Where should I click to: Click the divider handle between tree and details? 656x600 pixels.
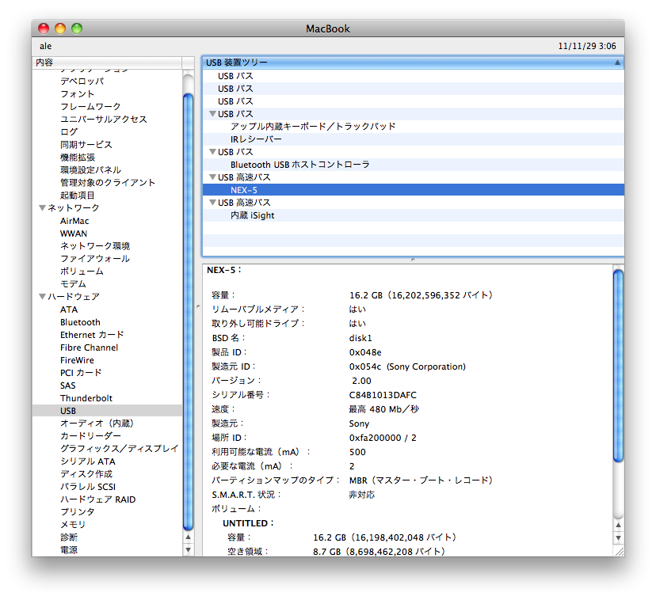tap(412, 260)
